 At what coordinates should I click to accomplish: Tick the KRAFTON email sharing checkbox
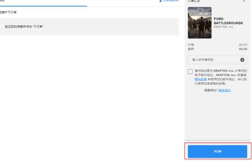click(190, 72)
